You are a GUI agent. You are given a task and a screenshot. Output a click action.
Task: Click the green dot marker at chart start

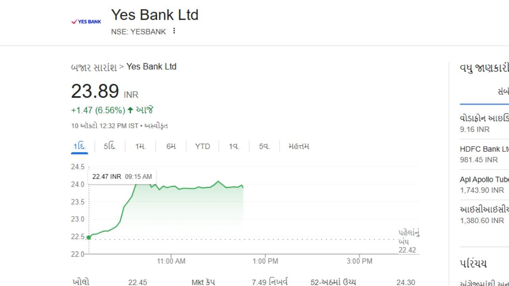tap(89, 238)
